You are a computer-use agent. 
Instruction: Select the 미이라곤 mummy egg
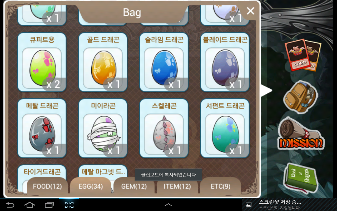tap(103, 128)
